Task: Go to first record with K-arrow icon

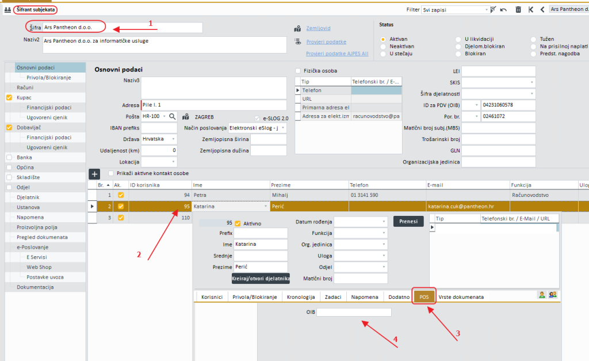Action: tap(530, 10)
